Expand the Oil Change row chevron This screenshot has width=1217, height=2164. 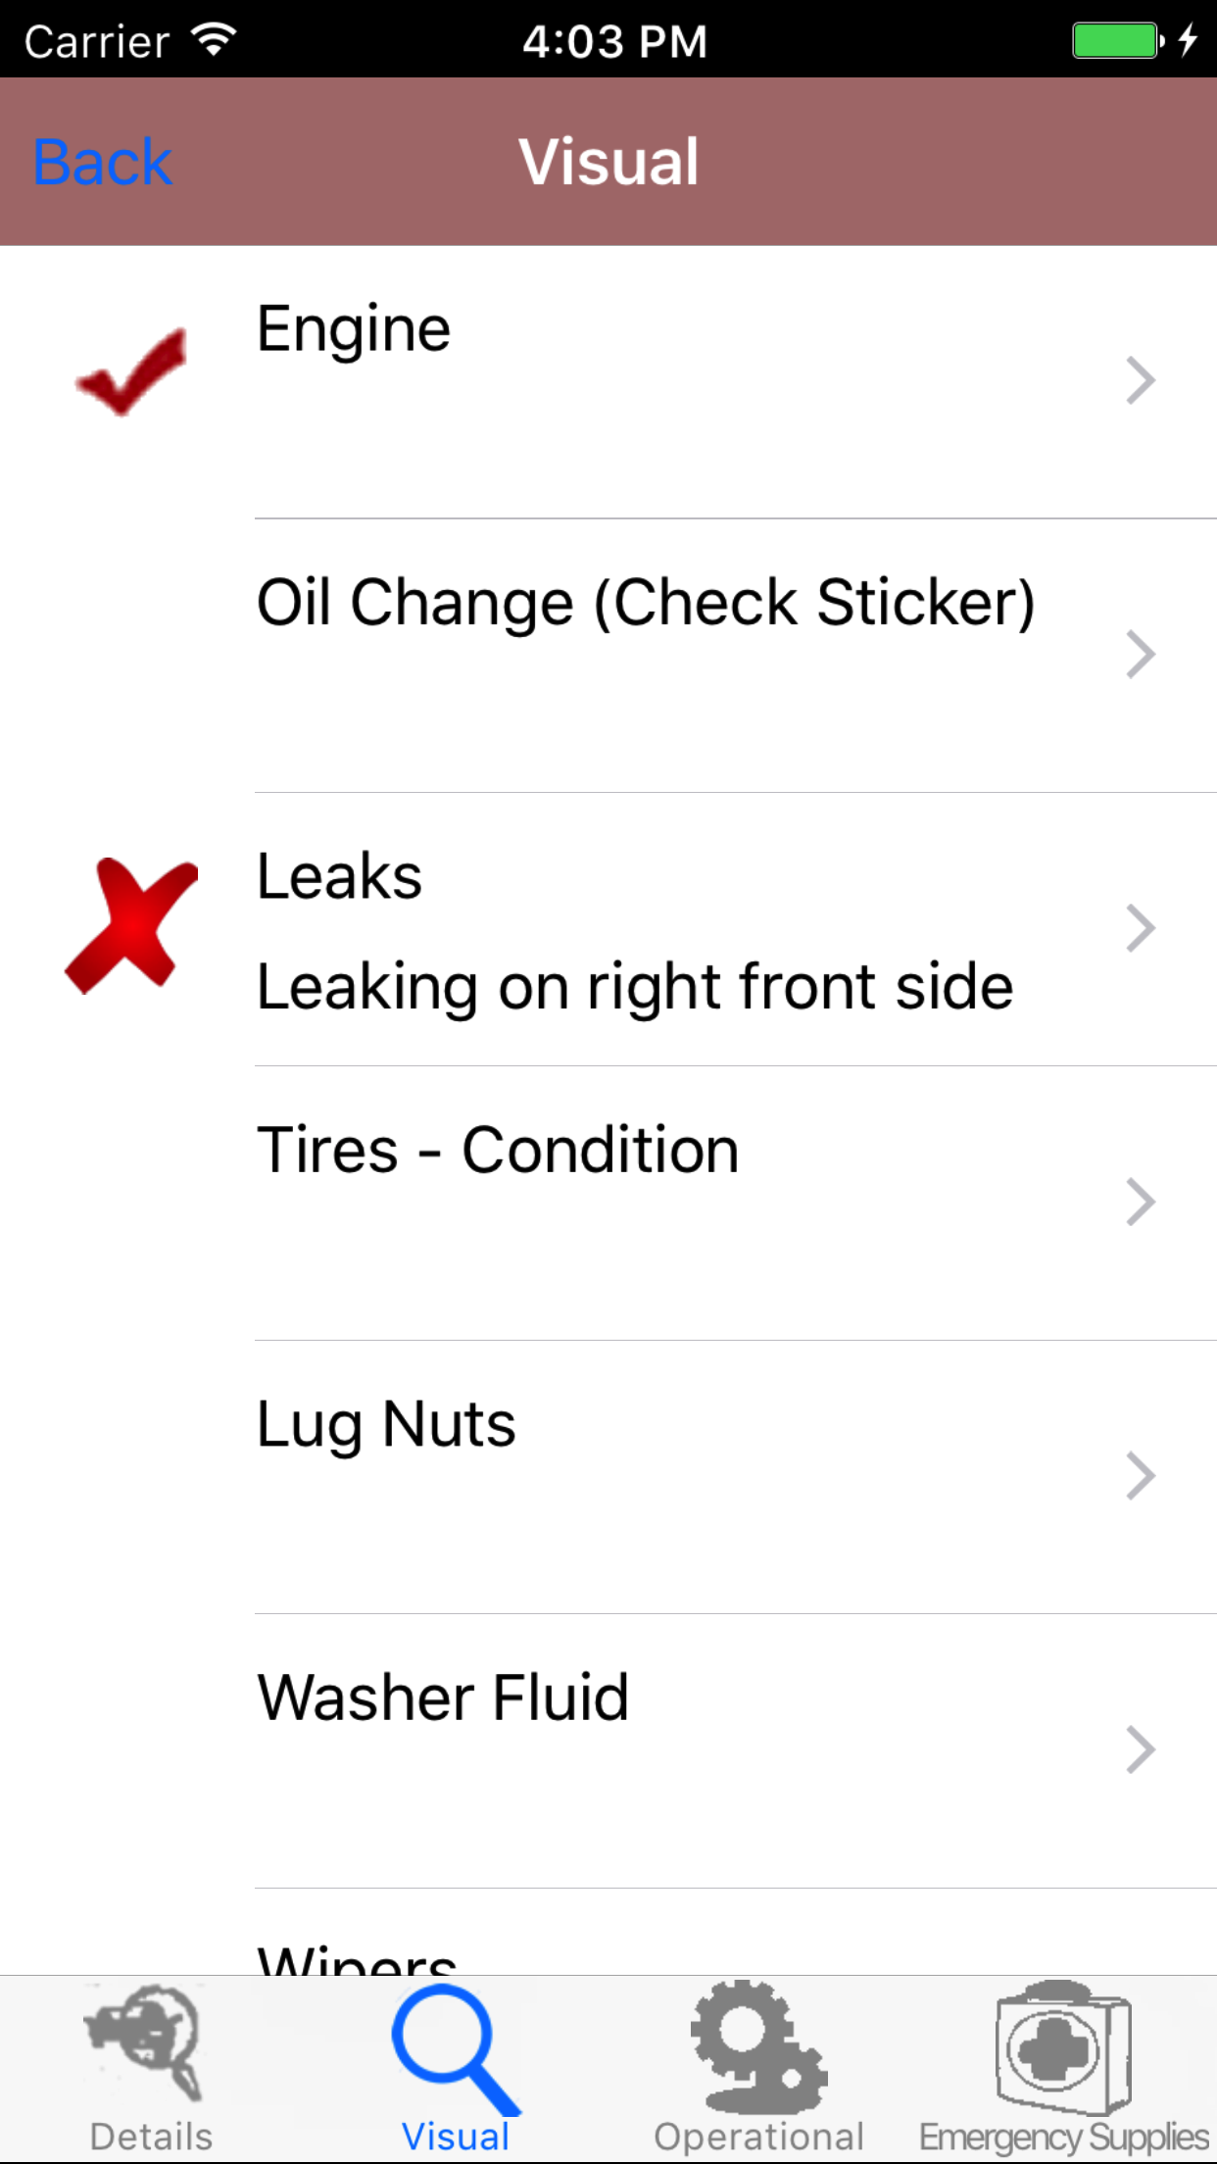pos(1141,654)
